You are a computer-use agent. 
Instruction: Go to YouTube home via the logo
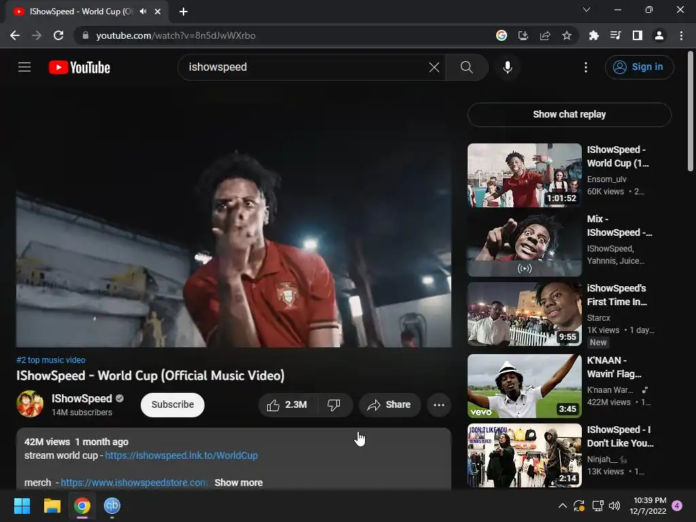click(x=80, y=67)
